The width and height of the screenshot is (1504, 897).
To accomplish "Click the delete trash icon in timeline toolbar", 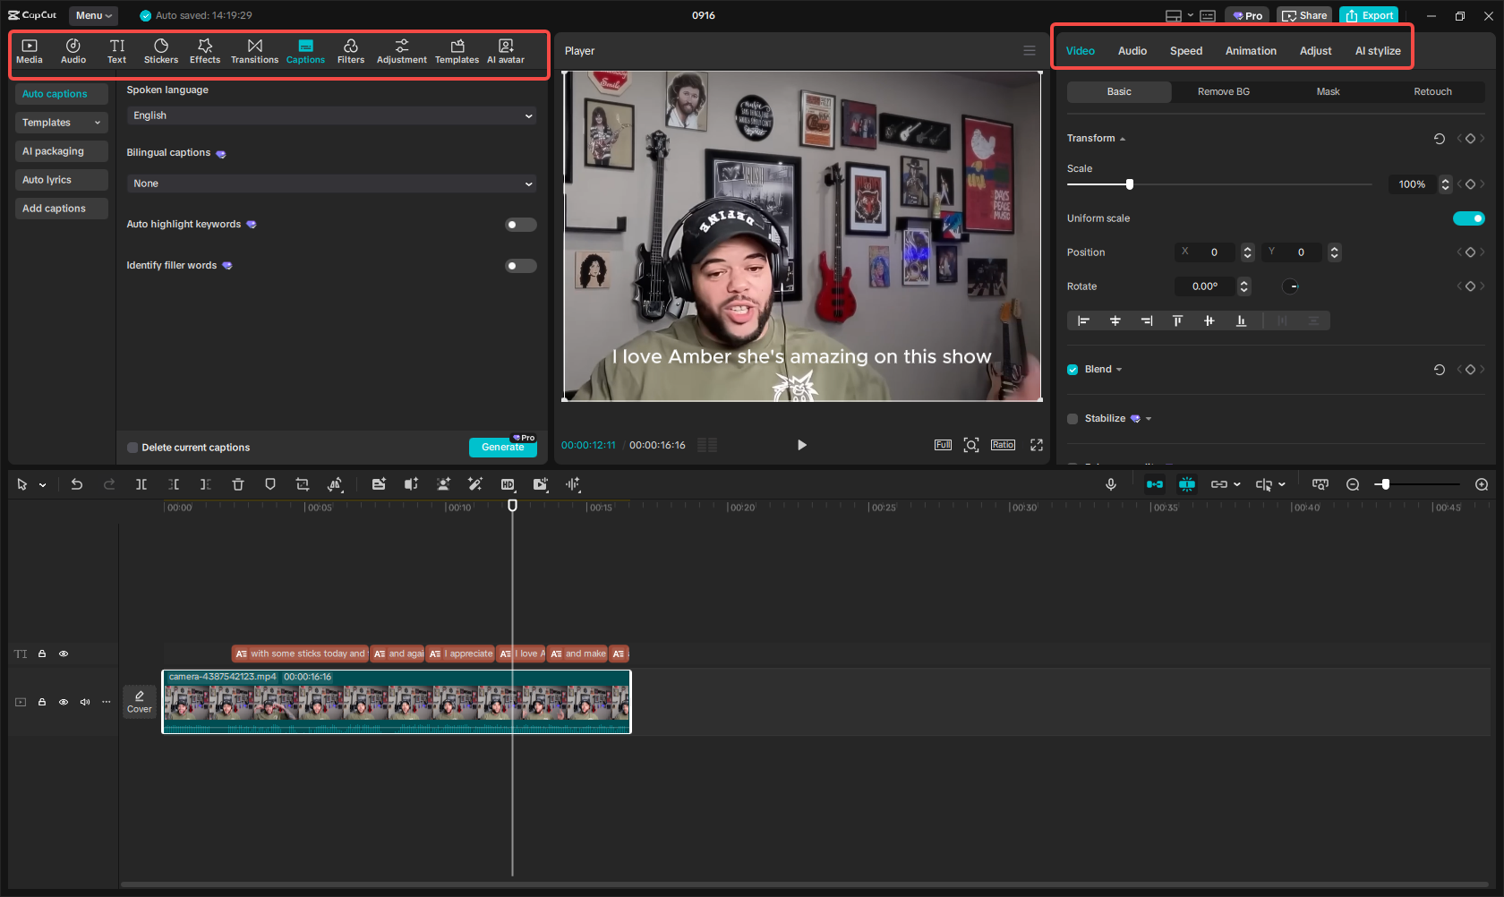I will [238, 484].
